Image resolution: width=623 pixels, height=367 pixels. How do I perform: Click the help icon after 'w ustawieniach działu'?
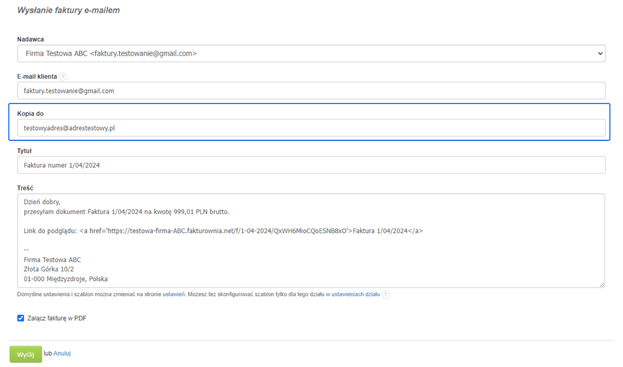tap(386, 295)
